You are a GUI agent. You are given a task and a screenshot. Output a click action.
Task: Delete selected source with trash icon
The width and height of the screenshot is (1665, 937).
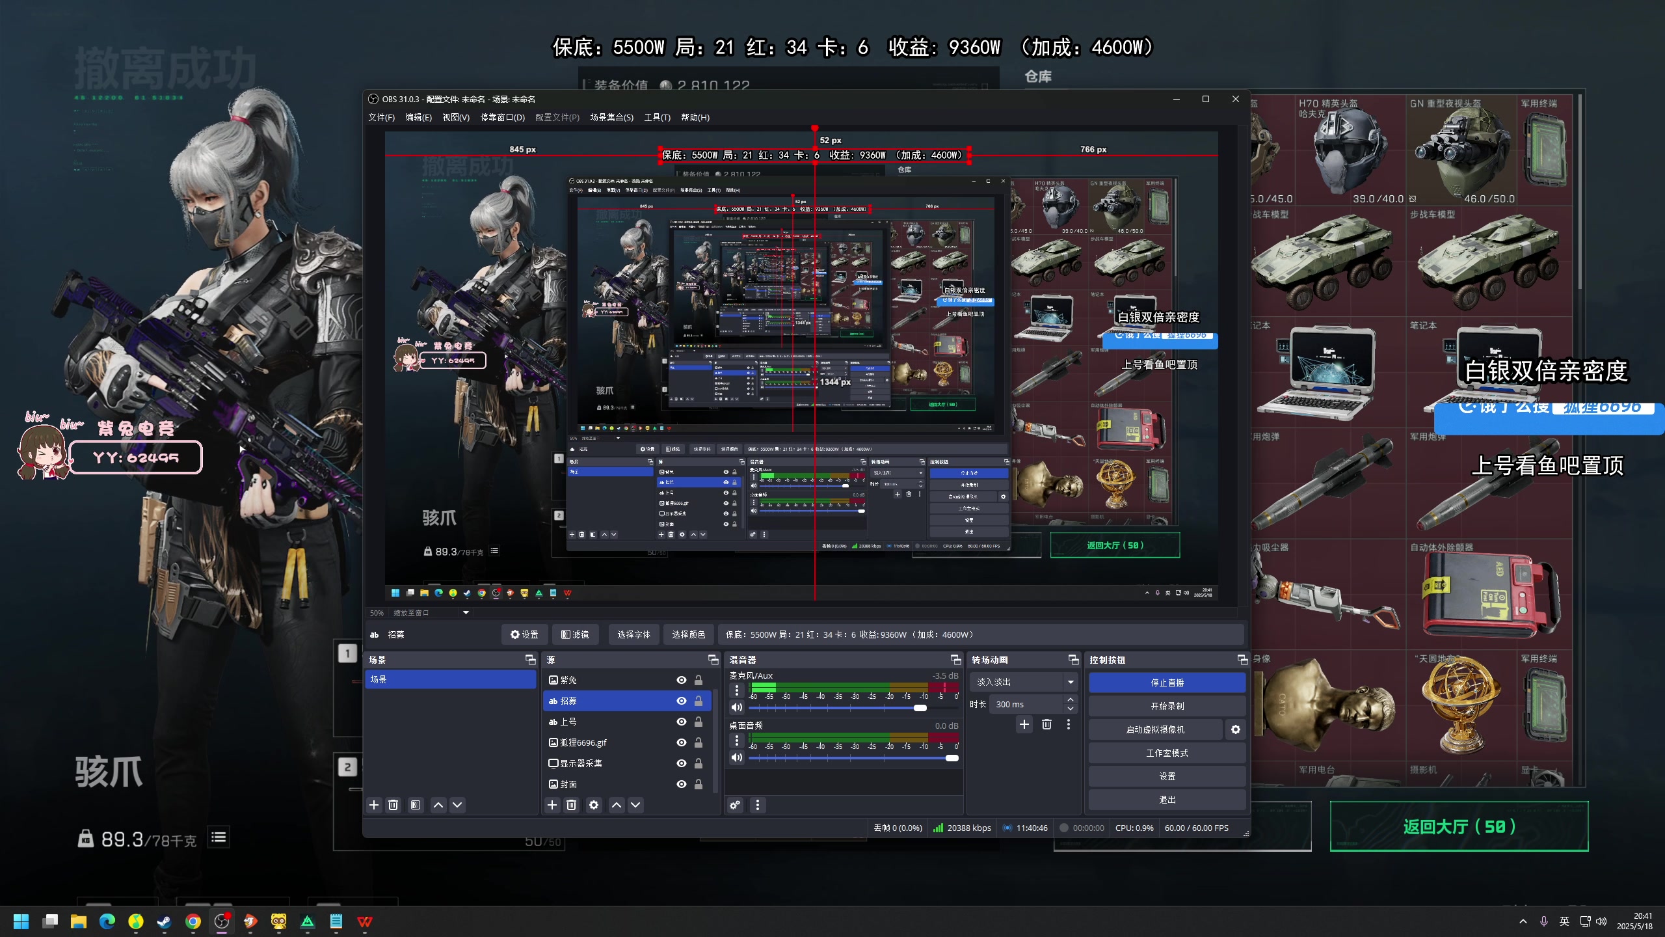click(x=572, y=805)
